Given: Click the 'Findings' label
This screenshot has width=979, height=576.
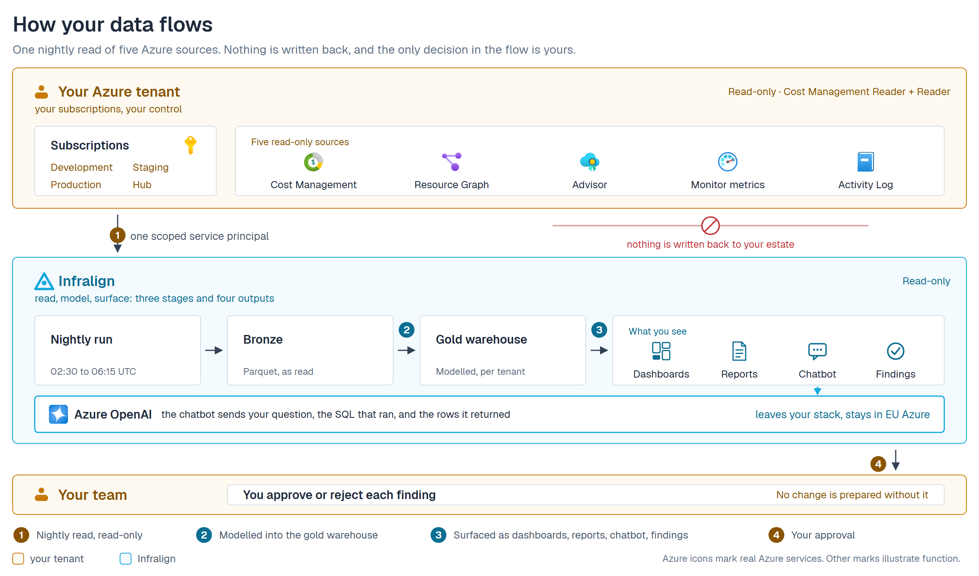Looking at the screenshot, I should pyautogui.click(x=896, y=374).
